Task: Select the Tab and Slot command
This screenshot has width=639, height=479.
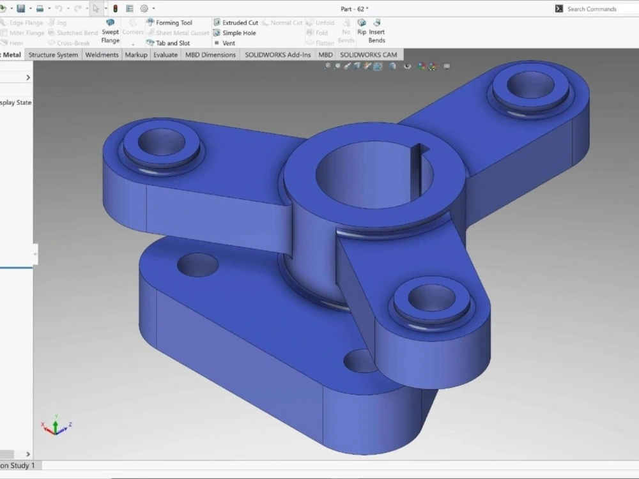Action: click(168, 43)
